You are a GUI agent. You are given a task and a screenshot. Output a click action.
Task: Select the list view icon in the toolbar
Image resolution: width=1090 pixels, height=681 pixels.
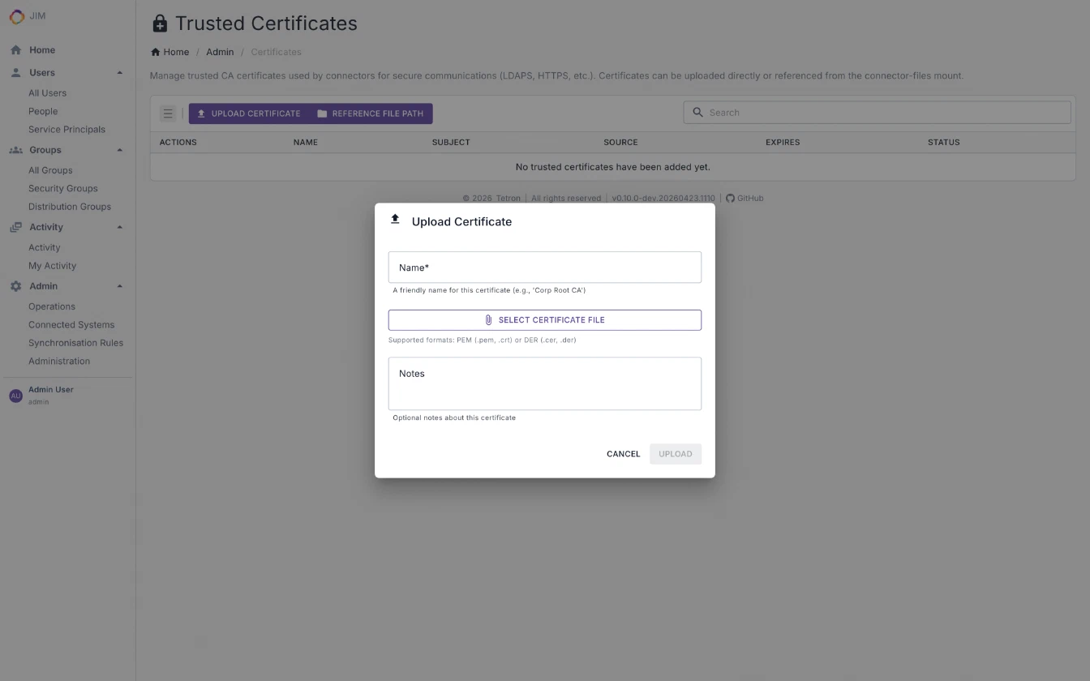point(168,113)
